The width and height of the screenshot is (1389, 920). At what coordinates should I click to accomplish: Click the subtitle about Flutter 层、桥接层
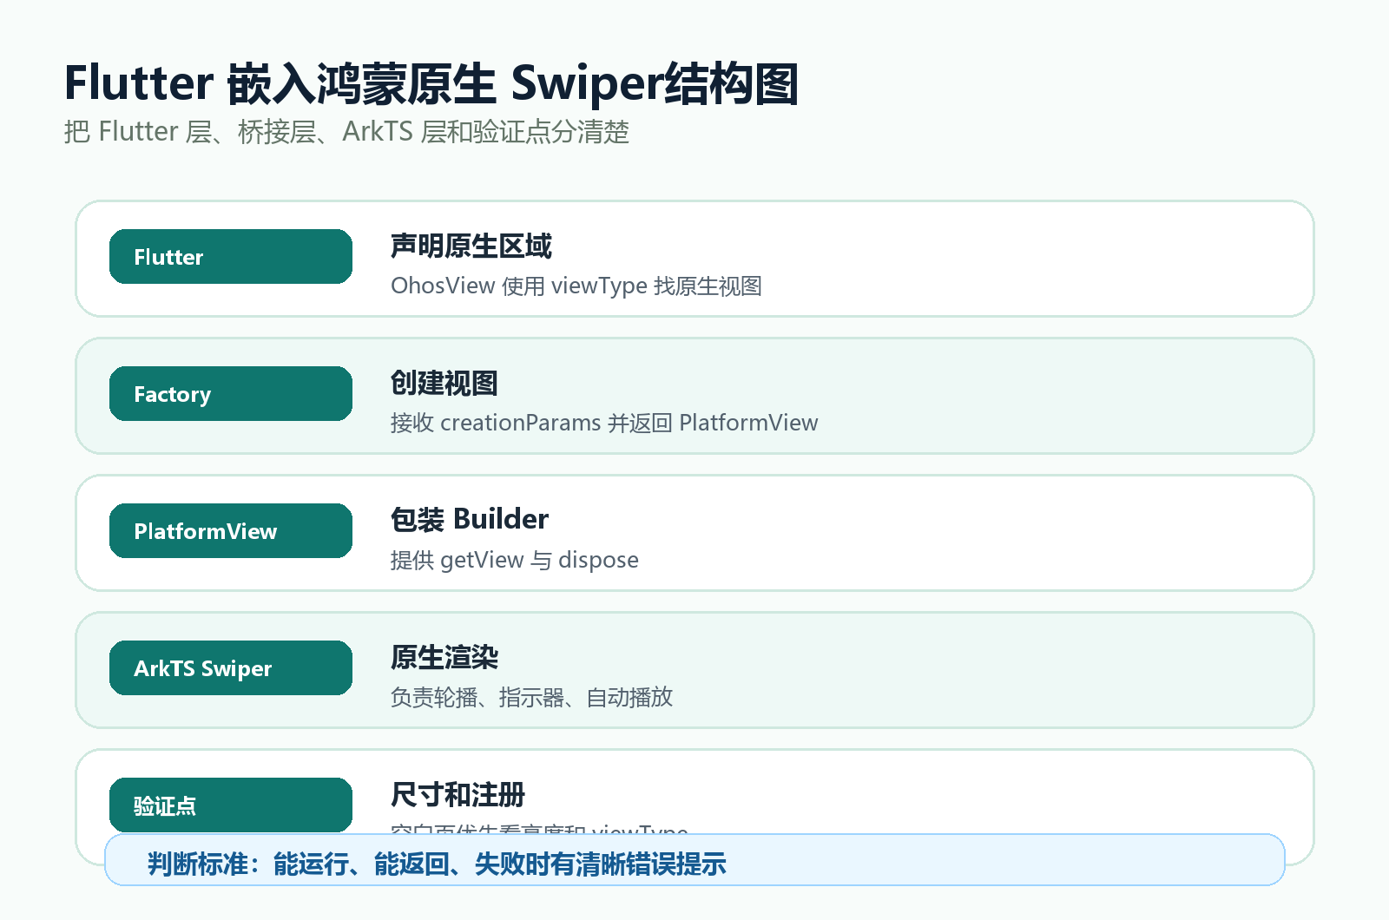pyautogui.click(x=346, y=132)
